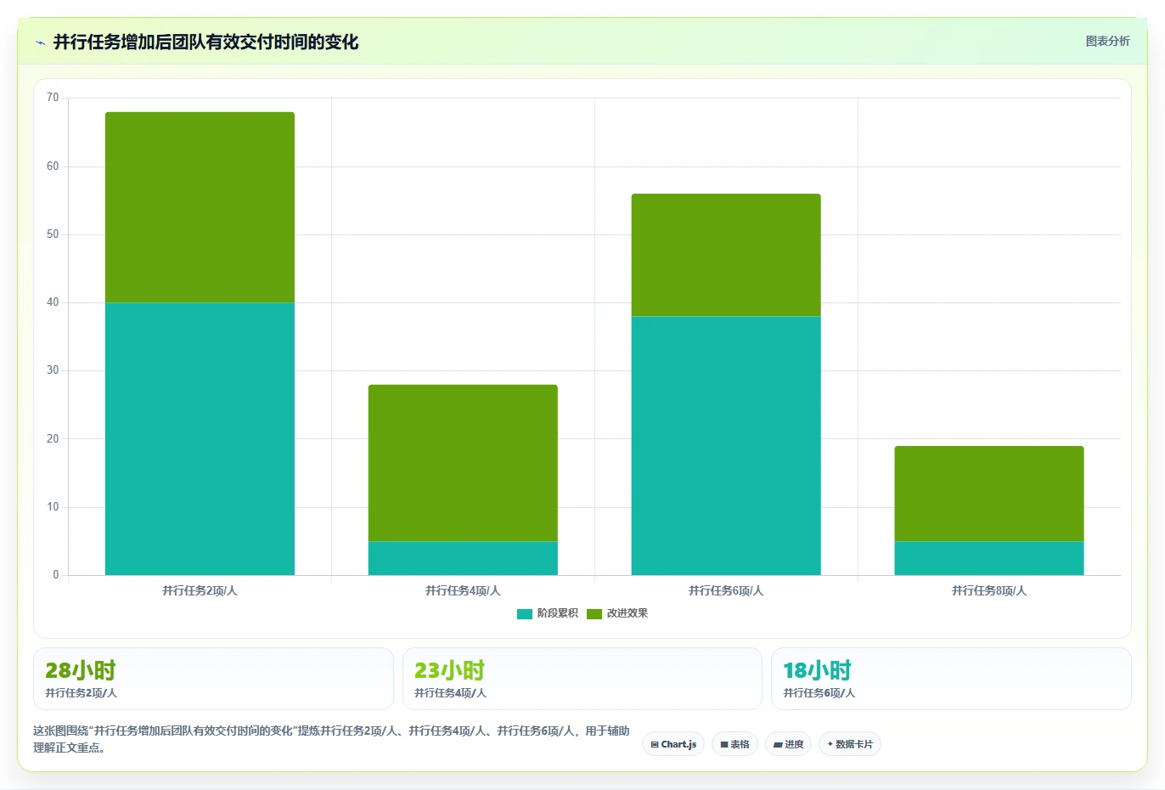Open the 23小时 stat card
This screenshot has height=790, width=1165.
pos(582,679)
